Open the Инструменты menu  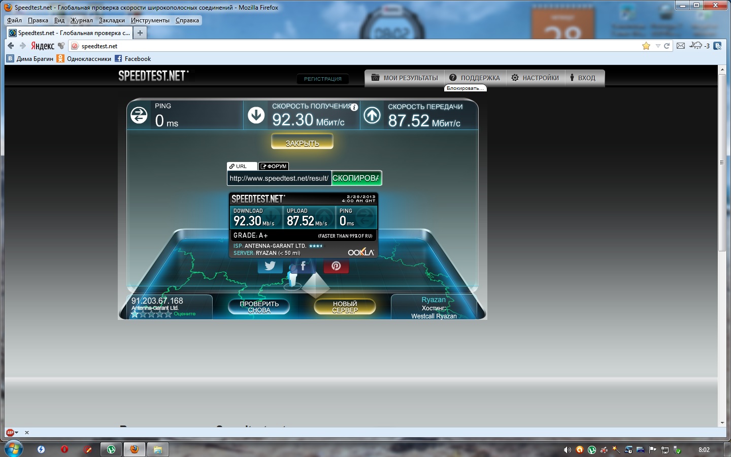click(x=150, y=20)
